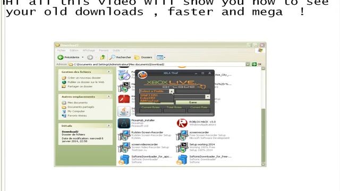340x191 pixels.
Task: Expand the Précédente history dropdown arrow
Action: (x=83, y=57)
